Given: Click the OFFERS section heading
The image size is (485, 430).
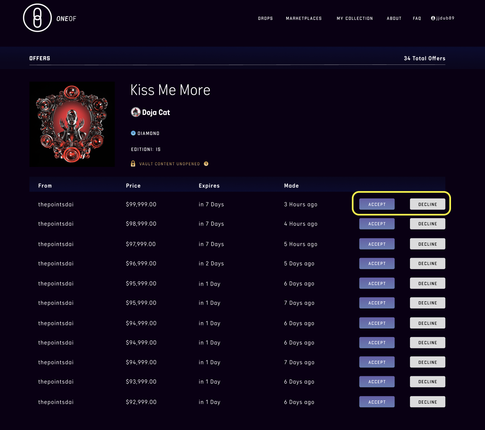Looking at the screenshot, I should (x=40, y=58).
